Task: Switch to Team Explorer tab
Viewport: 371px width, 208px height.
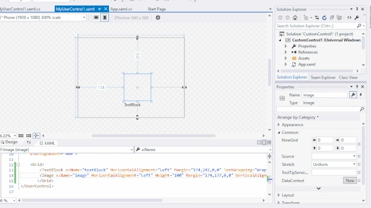Action: pyautogui.click(x=323, y=78)
